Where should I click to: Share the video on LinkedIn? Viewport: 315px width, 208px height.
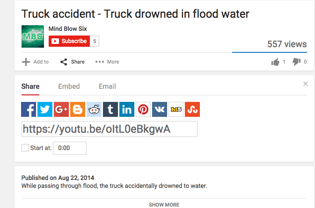coord(127,109)
